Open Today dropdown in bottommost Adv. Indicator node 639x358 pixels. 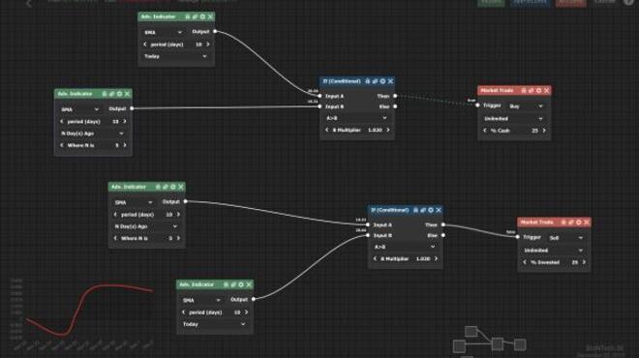pos(214,324)
